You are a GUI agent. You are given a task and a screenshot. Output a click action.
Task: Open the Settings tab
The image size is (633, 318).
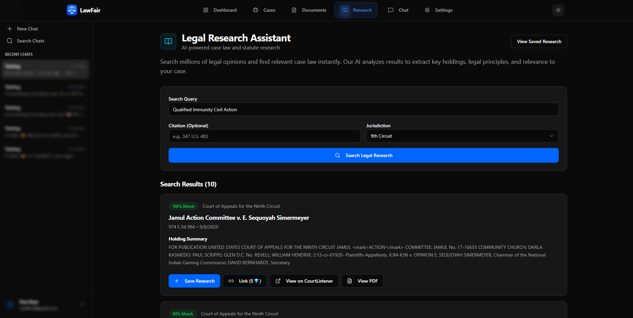(438, 10)
